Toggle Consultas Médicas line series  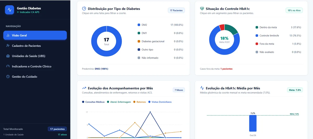(x=93, y=102)
